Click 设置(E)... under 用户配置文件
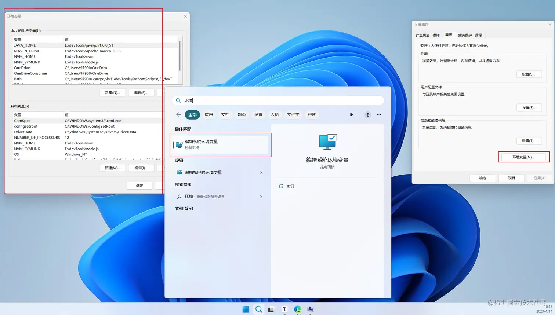 click(x=529, y=107)
